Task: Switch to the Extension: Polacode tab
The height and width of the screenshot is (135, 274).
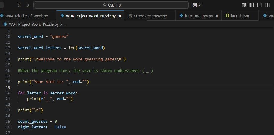Action: click(x=150, y=16)
